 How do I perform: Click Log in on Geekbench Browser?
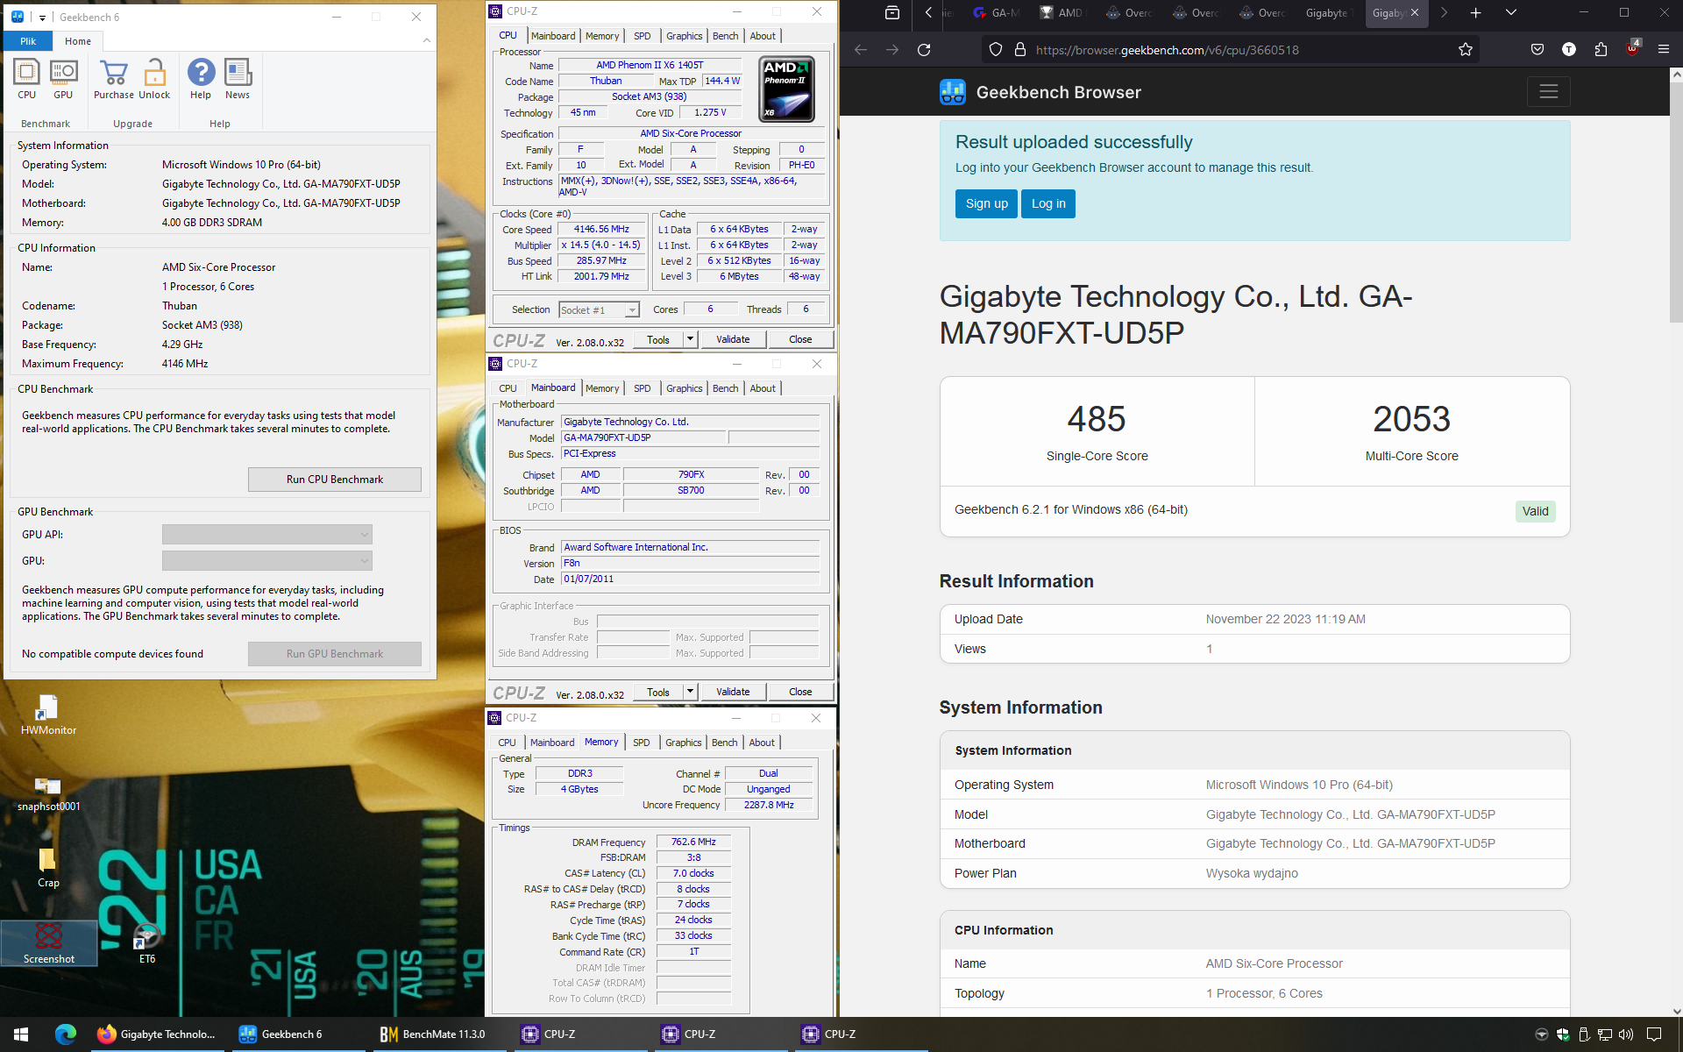[1048, 203]
